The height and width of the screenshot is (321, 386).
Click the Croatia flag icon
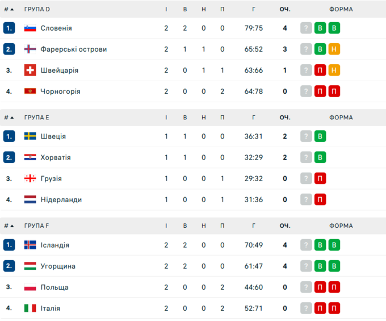[30, 157]
